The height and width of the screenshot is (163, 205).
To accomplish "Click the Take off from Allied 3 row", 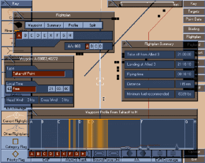I will click(159, 54).
